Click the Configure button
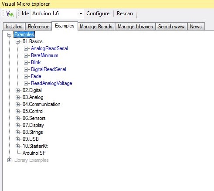 coord(98,14)
